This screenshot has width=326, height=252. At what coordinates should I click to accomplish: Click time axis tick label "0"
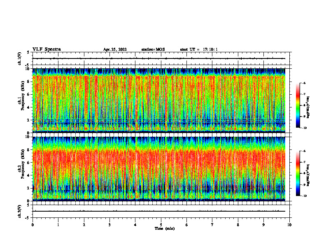coord(33,225)
